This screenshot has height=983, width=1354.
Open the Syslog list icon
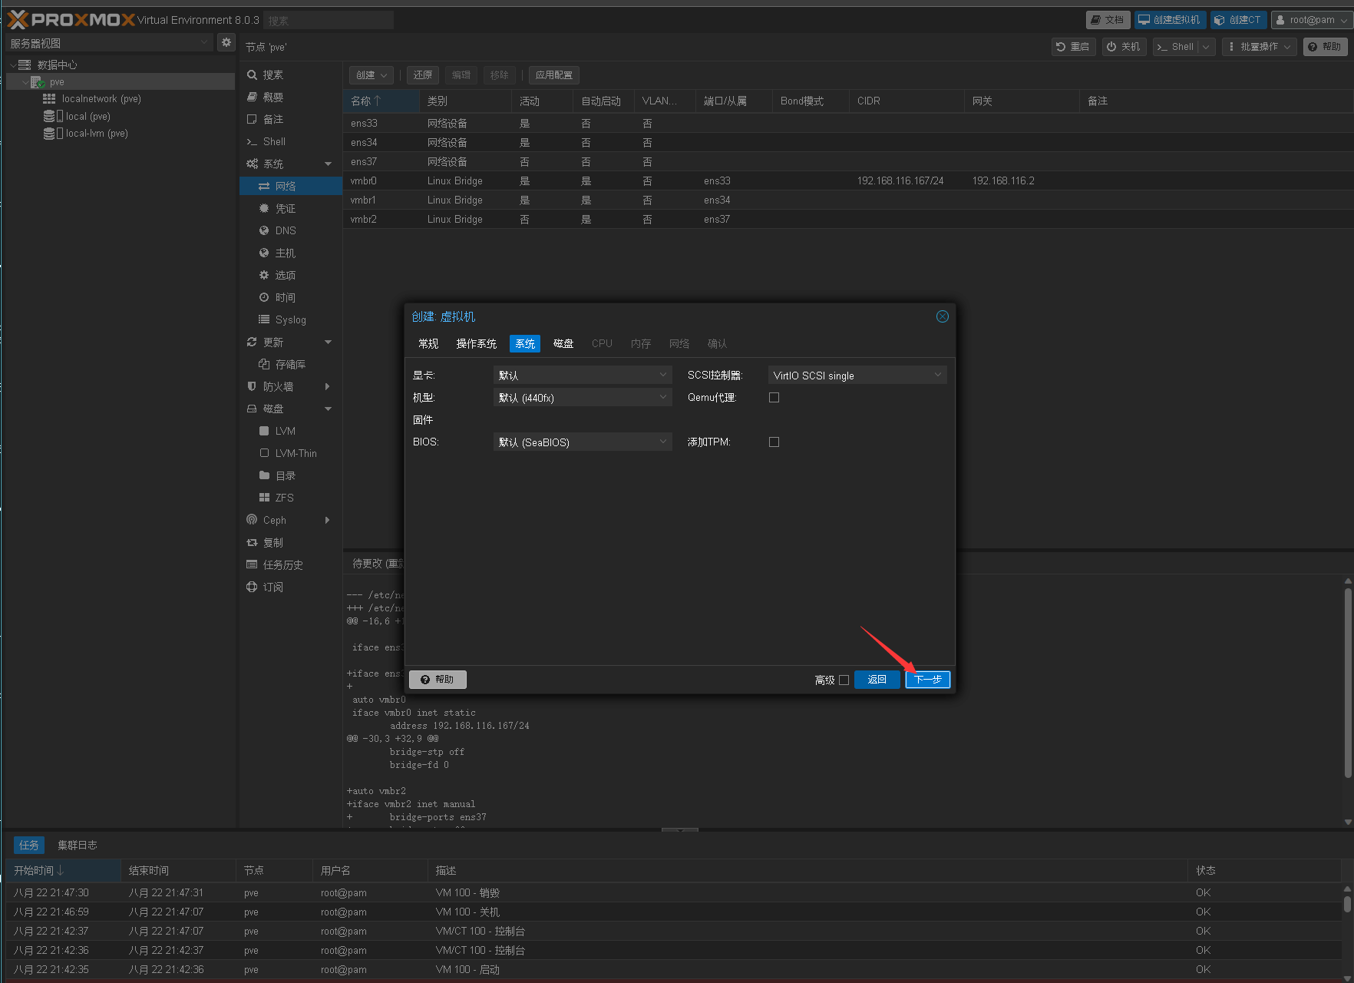point(264,319)
